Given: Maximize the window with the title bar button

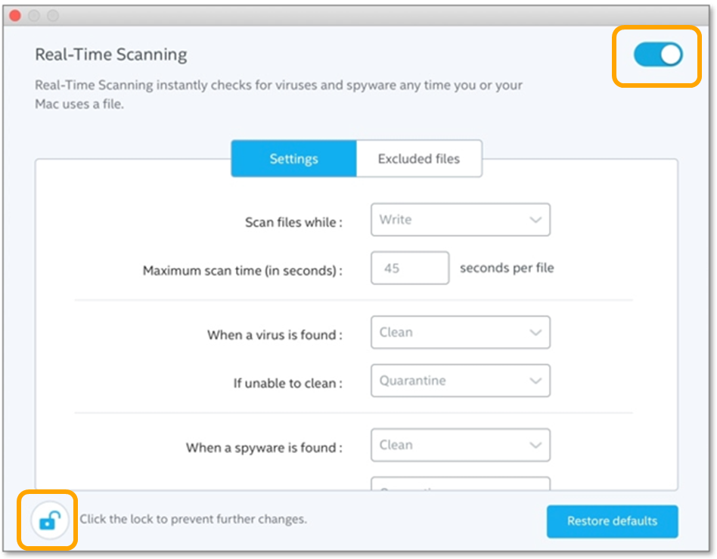Looking at the screenshot, I should (53, 16).
